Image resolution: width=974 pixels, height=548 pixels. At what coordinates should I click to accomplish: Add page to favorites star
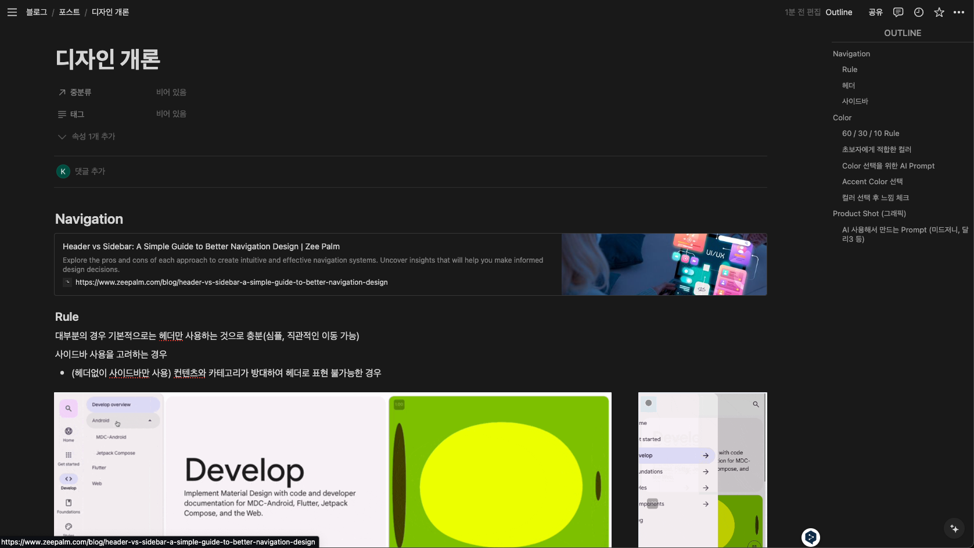pos(939,12)
